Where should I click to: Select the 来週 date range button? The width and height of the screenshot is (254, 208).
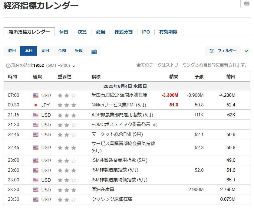coord(79,51)
